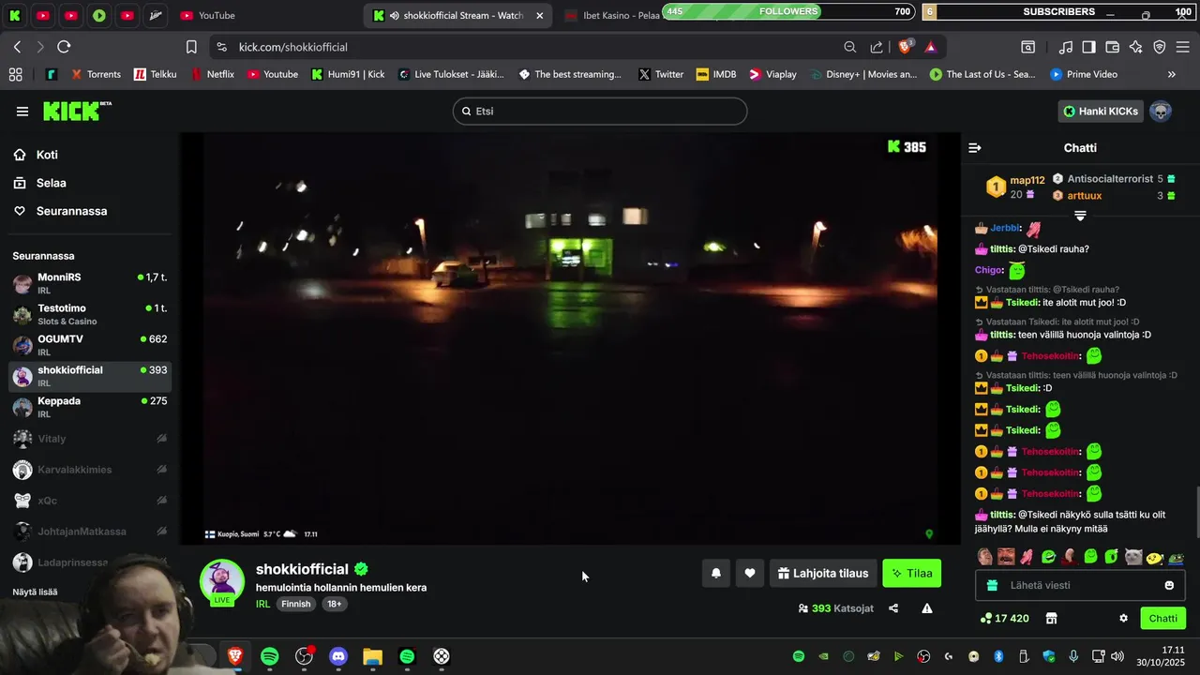Open the Netflix bookmark
Screen dimensions: 1200x675
pyautogui.click(x=213, y=74)
